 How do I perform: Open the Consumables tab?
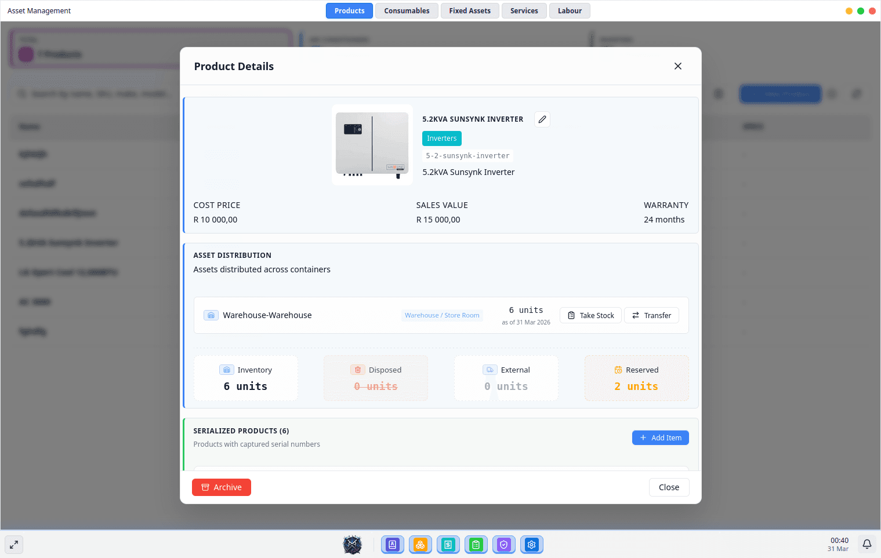tap(407, 11)
